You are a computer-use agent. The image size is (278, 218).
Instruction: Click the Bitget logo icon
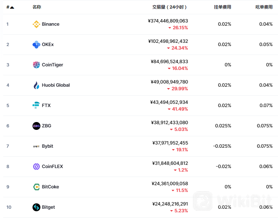click(x=36, y=207)
